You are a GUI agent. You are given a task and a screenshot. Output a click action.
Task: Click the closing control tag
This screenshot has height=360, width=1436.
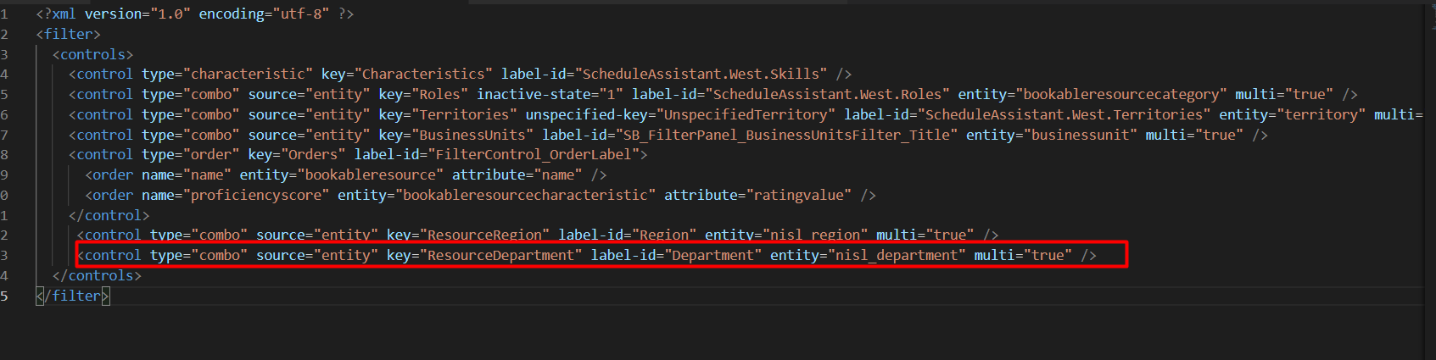point(109,216)
